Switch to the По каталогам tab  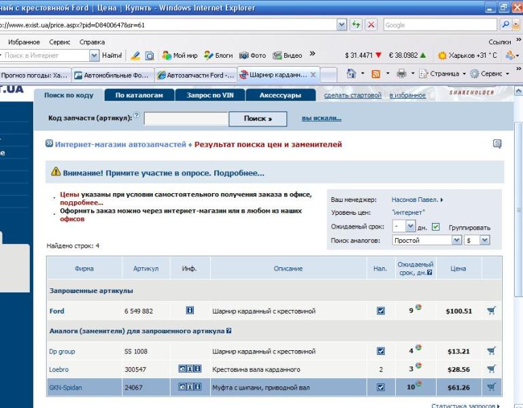[139, 95]
